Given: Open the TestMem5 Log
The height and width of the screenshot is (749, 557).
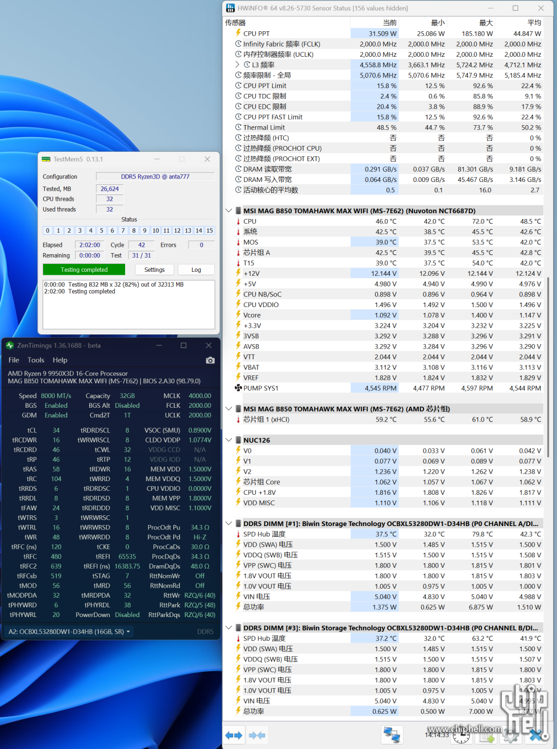Looking at the screenshot, I should [x=196, y=270].
